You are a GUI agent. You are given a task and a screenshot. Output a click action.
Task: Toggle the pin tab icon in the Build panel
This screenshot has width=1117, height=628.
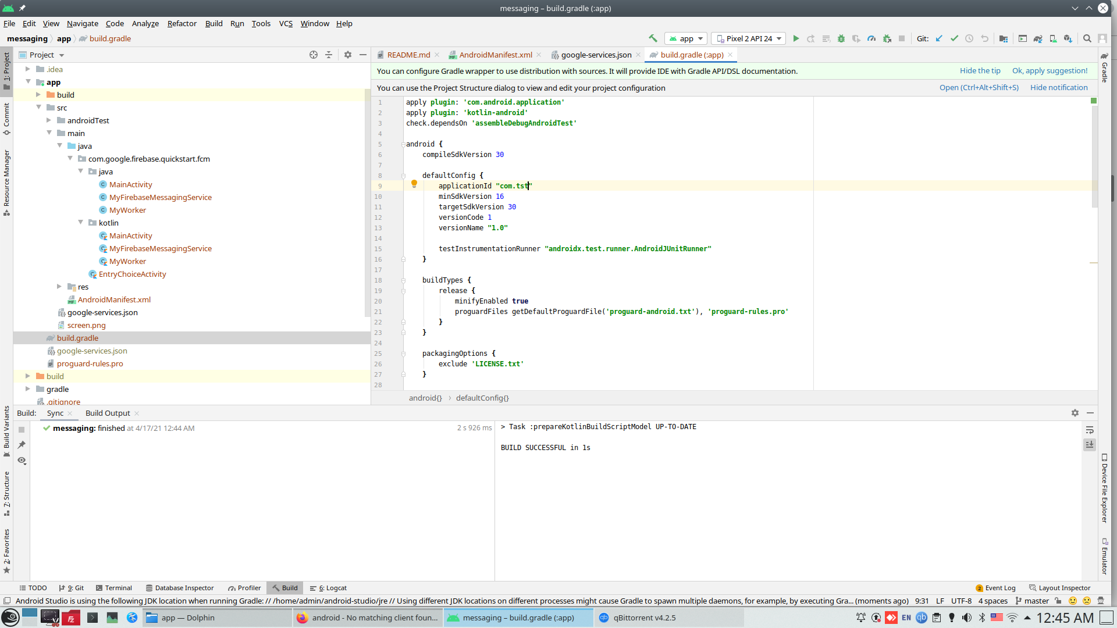[22, 445]
